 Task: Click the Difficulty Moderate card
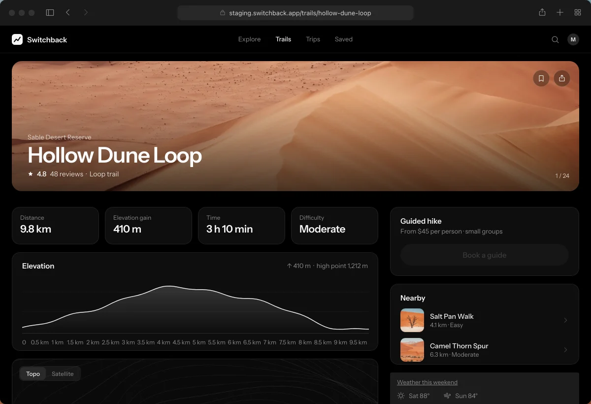(x=334, y=226)
